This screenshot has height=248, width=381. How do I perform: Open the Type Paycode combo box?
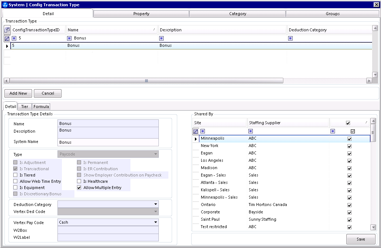[x=108, y=154]
